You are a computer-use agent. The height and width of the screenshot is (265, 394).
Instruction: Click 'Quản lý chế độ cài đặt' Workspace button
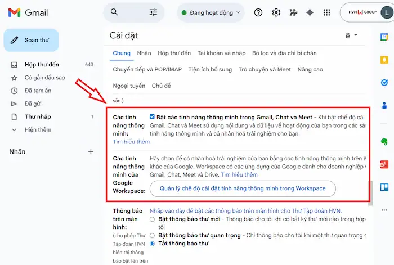(x=243, y=188)
